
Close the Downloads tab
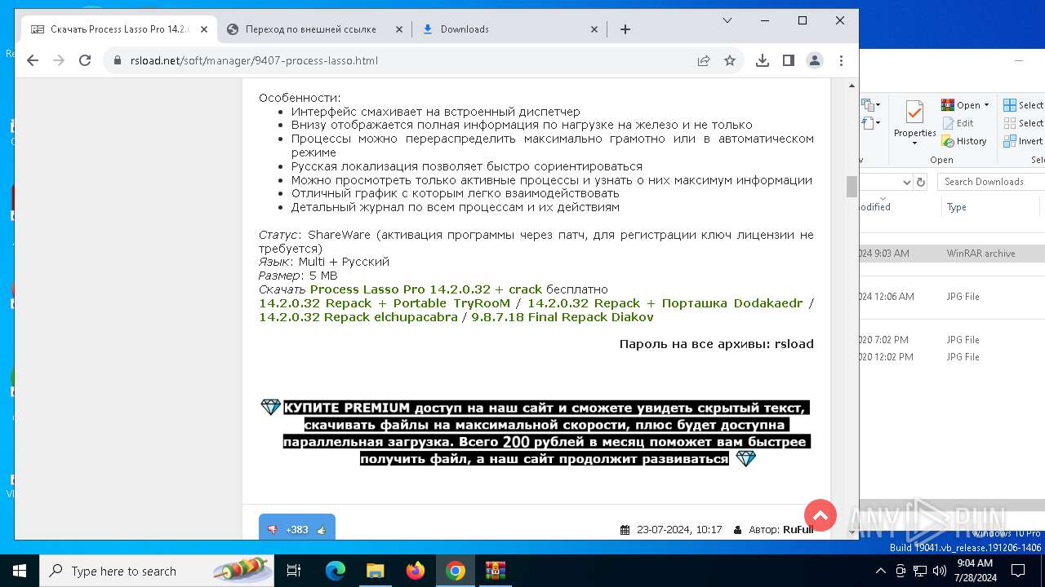pyautogui.click(x=594, y=29)
